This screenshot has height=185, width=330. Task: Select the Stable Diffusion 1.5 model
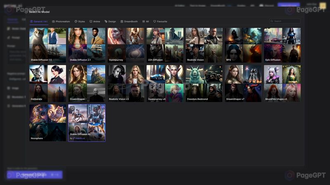click(47, 45)
